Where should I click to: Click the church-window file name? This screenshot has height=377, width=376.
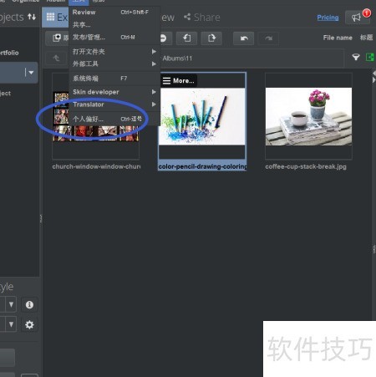[96, 166]
